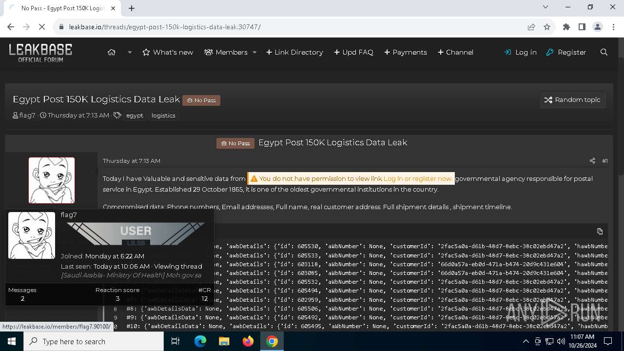Screen dimensions: 624x351
Task: Open forum search magnifier
Action: pyautogui.click(x=604, y=52)
